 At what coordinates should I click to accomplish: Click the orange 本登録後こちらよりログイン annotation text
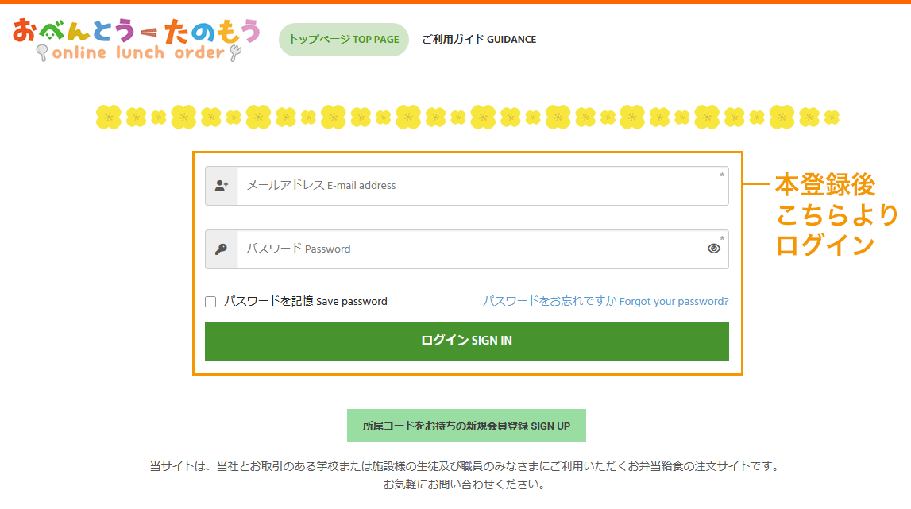pyautogui.click(x=836, y=215)
